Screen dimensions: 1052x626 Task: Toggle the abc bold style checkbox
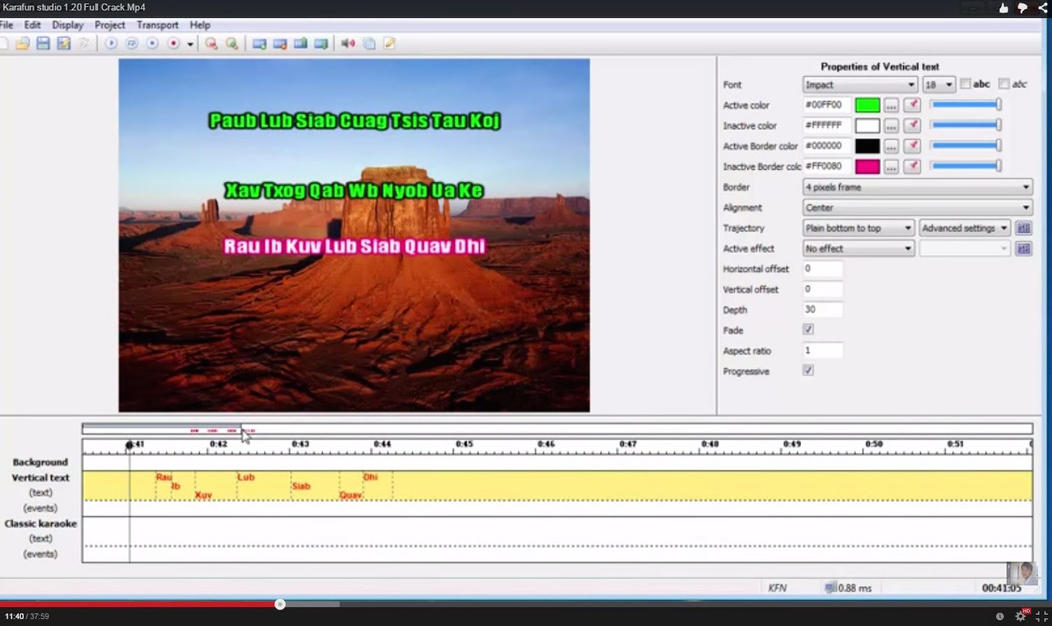pyautogui.click(x=965, y=83)
